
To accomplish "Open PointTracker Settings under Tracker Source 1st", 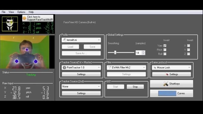I will pos(81,74).
